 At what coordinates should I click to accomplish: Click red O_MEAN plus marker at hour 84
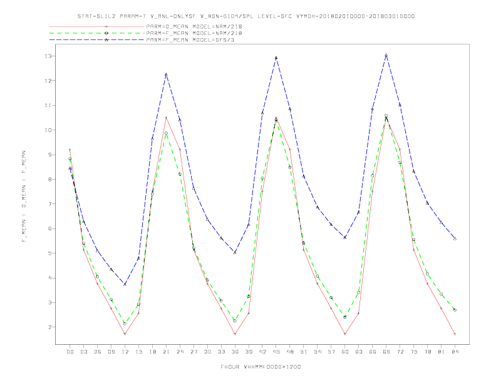pos(455,334)
